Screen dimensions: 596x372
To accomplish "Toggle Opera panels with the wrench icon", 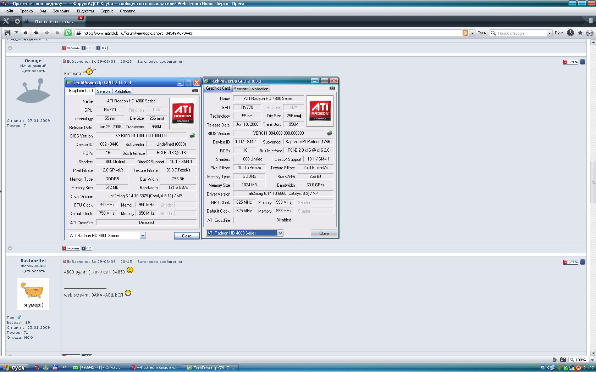I will tap(6, 21).
